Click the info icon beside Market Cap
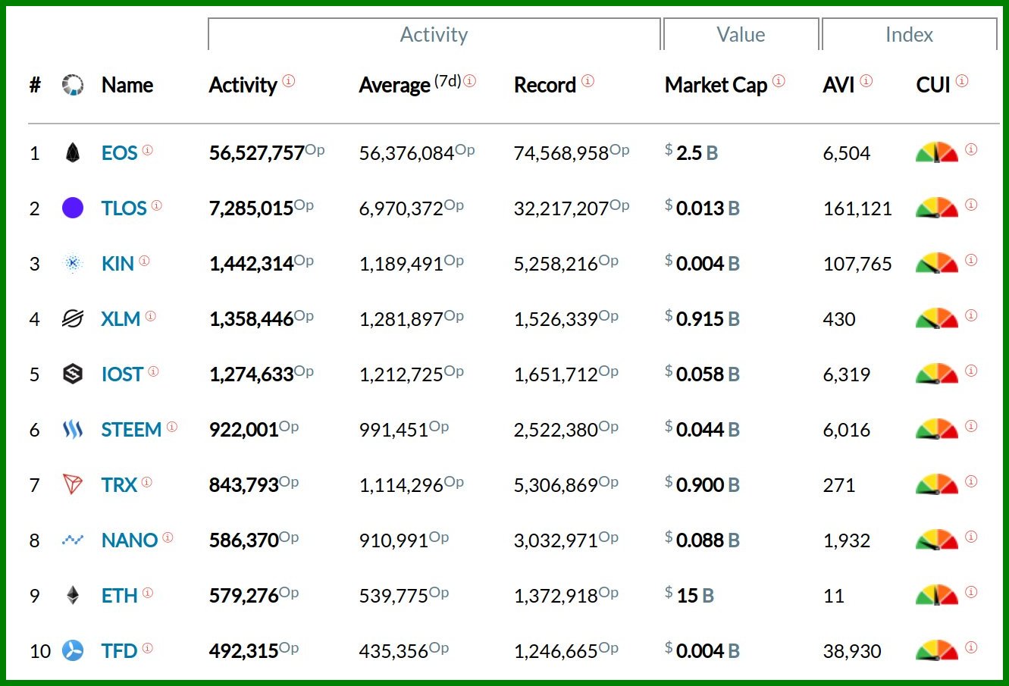Image resolution: width=1009 pixels, height=686 pixels. [x=779, y=81]
